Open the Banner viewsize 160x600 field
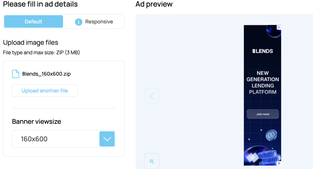Image resolution: width=313 pixels, height=169 pixels. point(56,139)
